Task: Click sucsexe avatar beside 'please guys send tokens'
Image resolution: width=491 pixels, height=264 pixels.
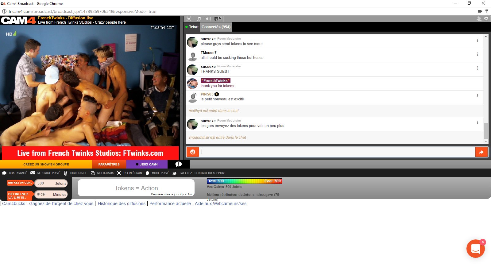Action: [x=192, y=42]
